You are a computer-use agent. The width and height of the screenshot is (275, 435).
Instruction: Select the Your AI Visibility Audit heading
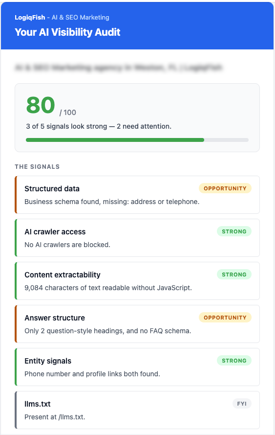(67, 32)
